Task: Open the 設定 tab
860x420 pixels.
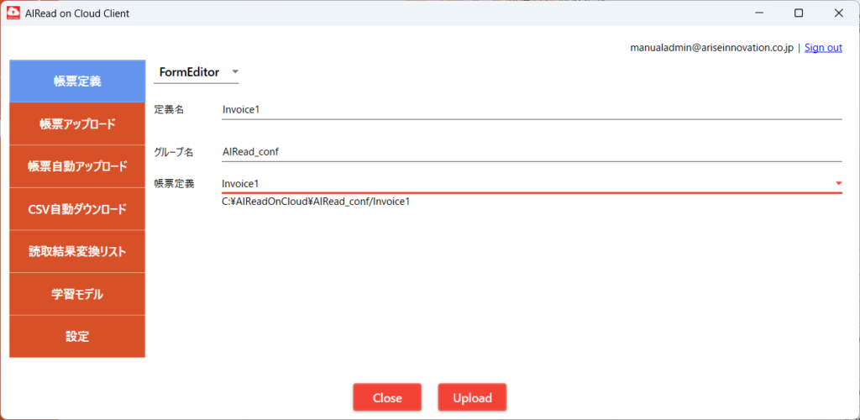Action: (77, 337)
